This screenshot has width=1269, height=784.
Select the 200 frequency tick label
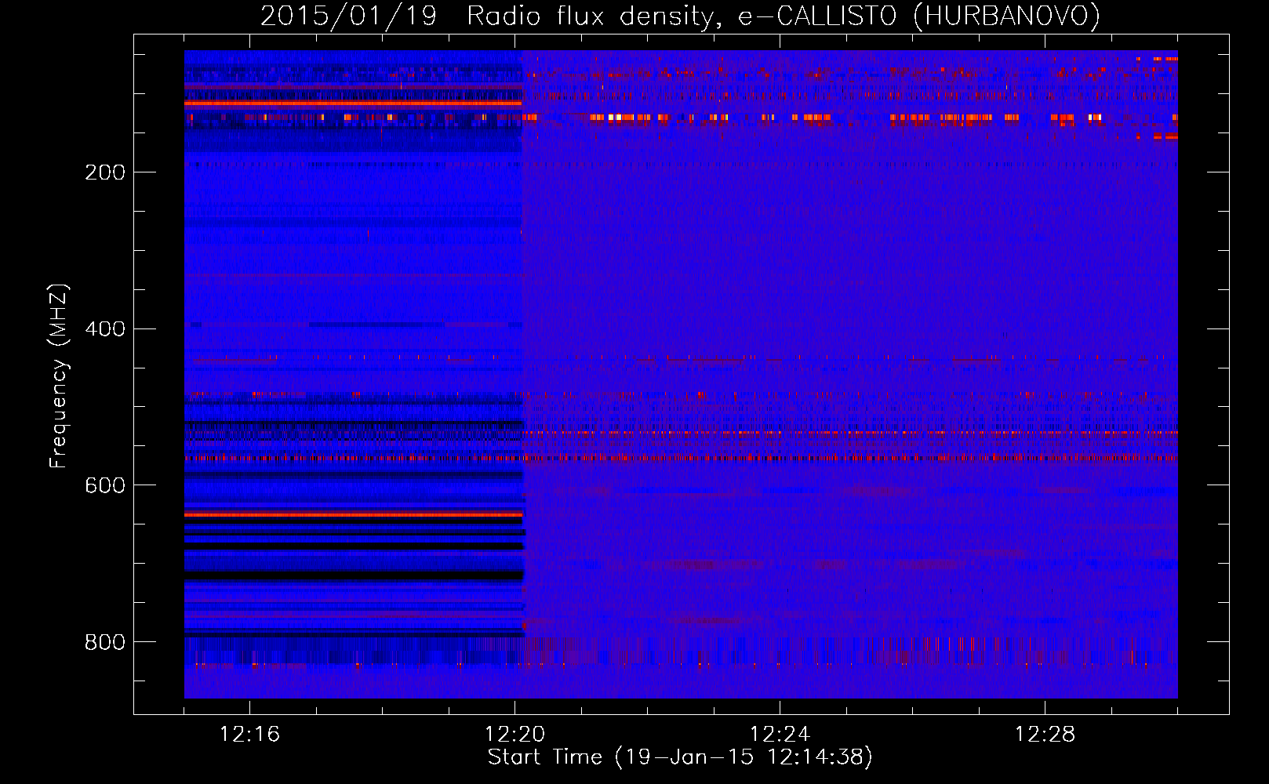click(105, 172)
